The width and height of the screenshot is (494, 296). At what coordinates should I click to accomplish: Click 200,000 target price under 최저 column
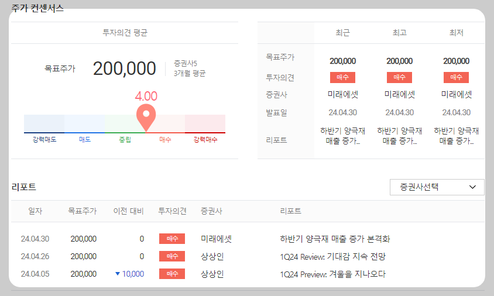click(x=456, y=61)
